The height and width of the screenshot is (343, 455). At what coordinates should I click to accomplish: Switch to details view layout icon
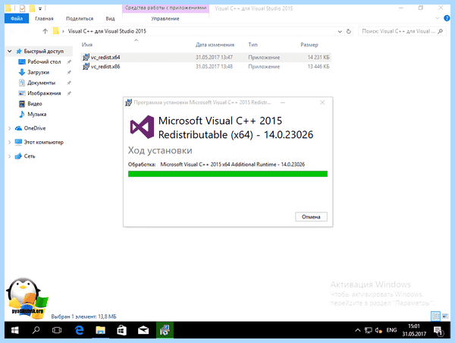tap(435, 316)
